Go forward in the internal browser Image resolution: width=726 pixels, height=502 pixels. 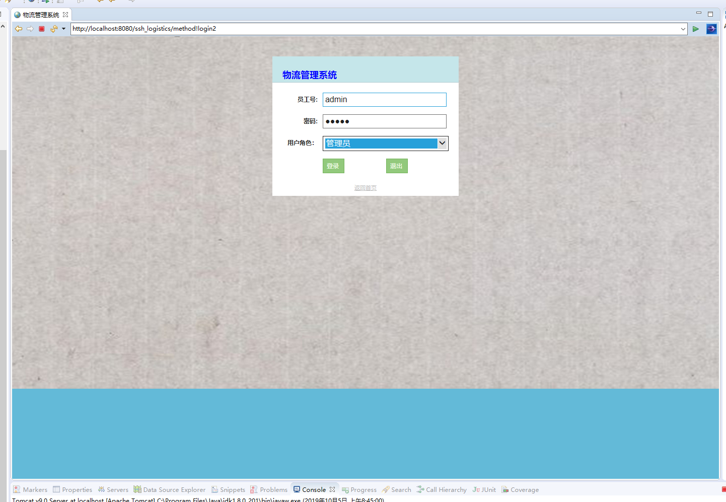pyautogui.click(x=30, y=29)
